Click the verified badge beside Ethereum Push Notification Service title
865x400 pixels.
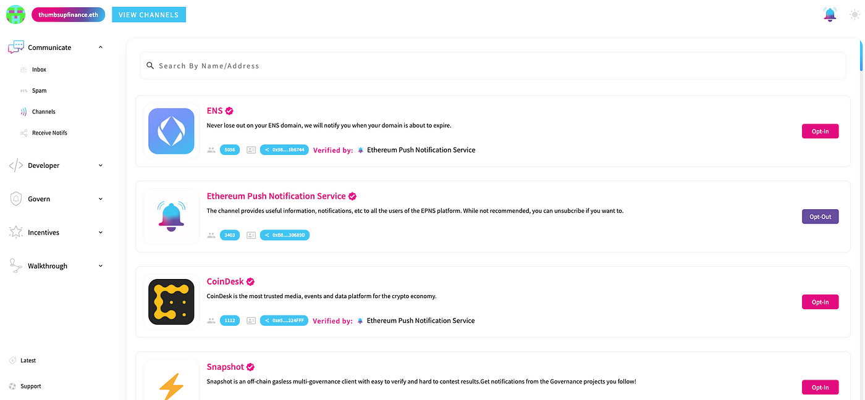[x=352, y=196]
